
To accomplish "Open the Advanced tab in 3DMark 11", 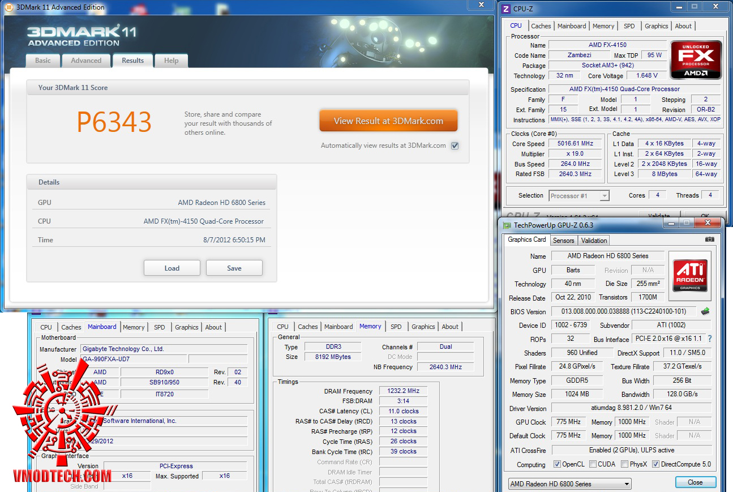I will [86, 61].
